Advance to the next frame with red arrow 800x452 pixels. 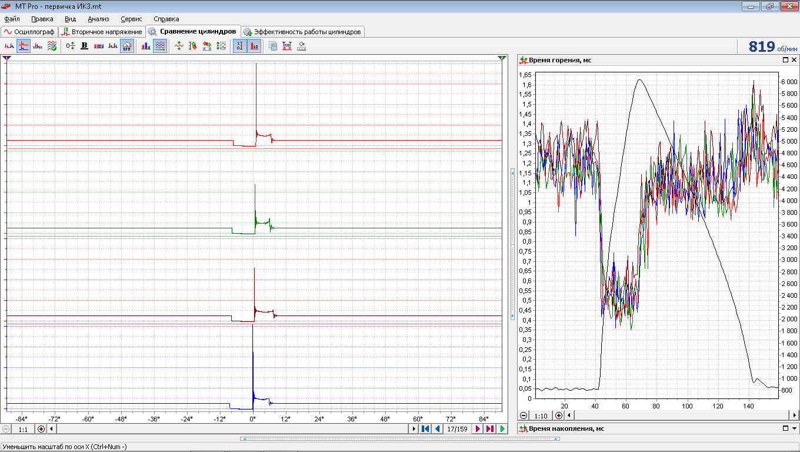[478, 429]
